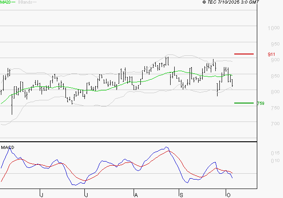Click the green 759 support value
The height and width of the screenshot is (198, 283).
click(x=260, y=103)
